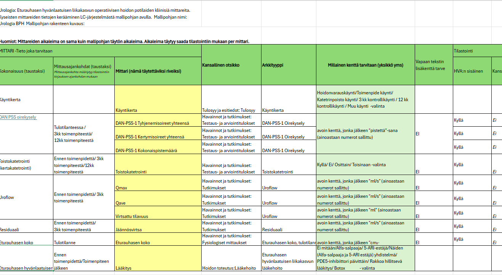Image resolution: width=502 pixels, height=275 pixels.
Task: Select the 'EI' free-text cell in the Qave row
Action: click(434, 198)
